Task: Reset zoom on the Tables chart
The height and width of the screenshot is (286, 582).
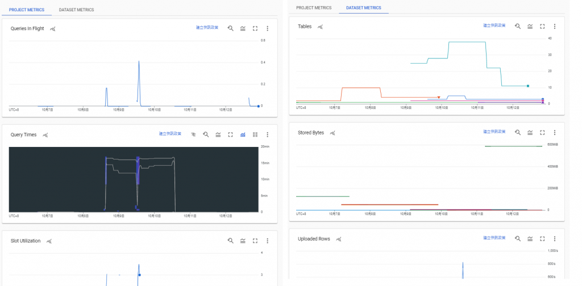Action: (x=518, y=26)
